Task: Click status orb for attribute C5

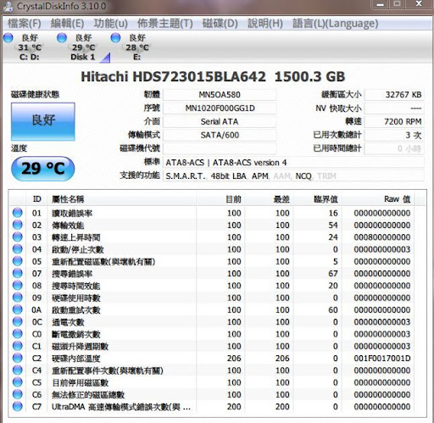Action: [x=18, y=382]
